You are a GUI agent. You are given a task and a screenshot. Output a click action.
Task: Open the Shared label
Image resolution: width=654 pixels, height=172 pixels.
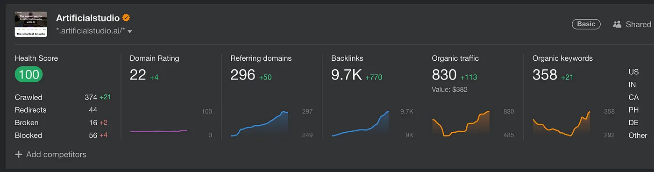(638, 24)
